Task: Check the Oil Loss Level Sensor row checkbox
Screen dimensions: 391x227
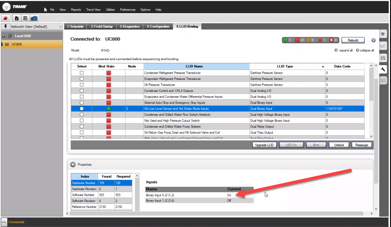Action: pyautogui.click(x=82, y=109)
